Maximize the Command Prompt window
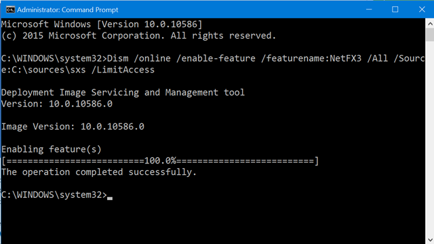 pos(395,9)
